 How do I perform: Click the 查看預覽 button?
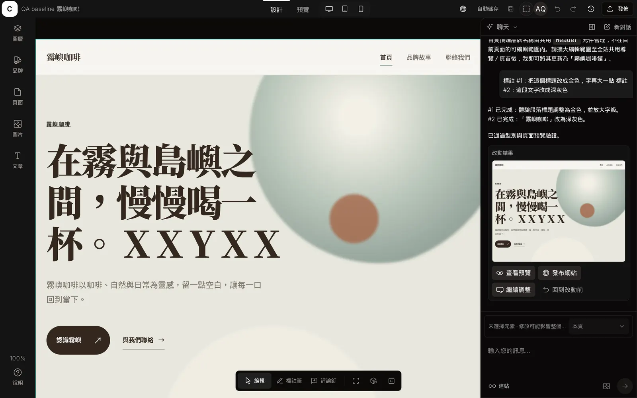[x=514, y=273]
